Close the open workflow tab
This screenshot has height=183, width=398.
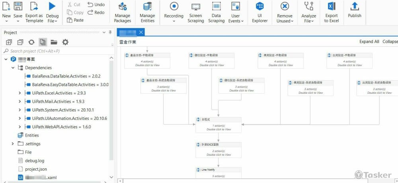click(x=141, y=32)
